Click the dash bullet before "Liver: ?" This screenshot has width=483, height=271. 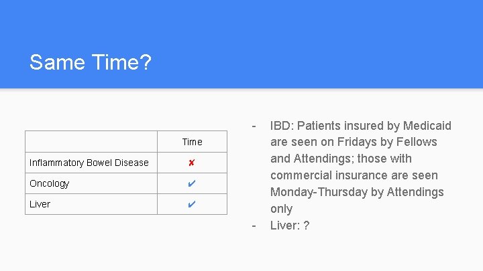click(254, 225)
